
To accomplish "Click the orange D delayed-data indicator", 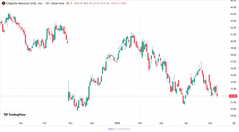I will [71, 3].
